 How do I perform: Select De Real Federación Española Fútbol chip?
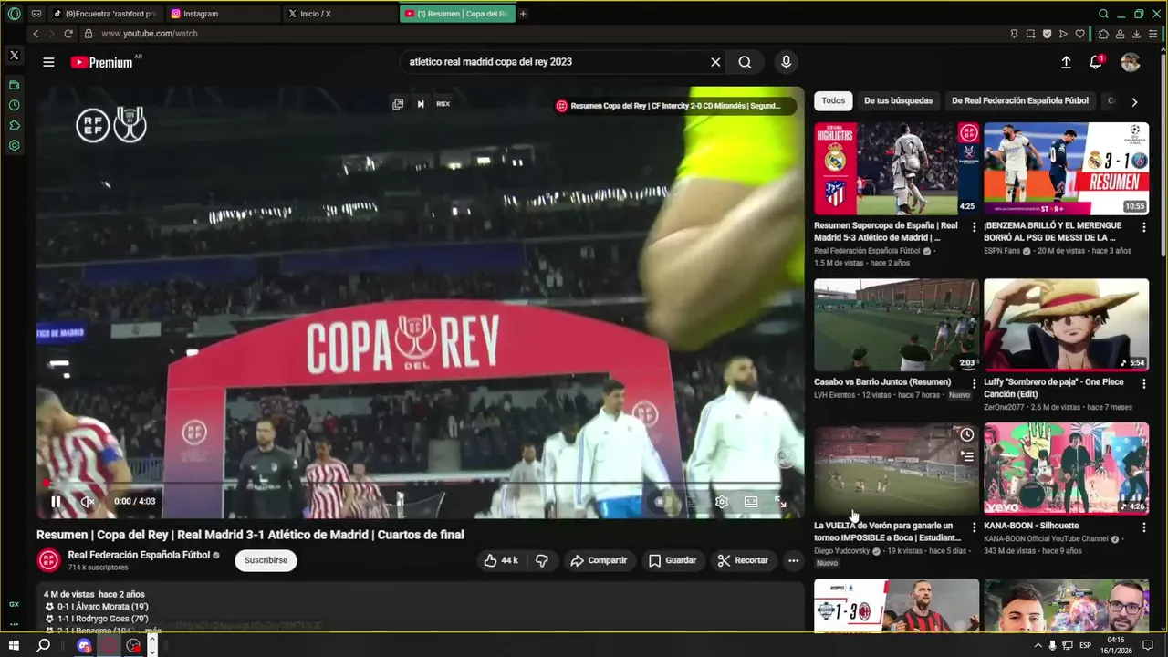pyautogui.click(x=1020, y=100)
